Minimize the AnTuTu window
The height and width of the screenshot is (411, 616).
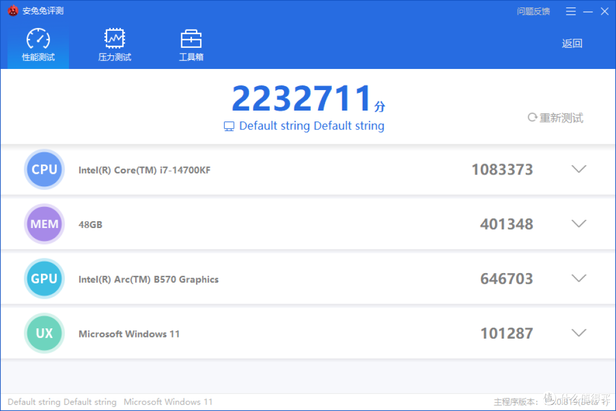pos(587,11)
